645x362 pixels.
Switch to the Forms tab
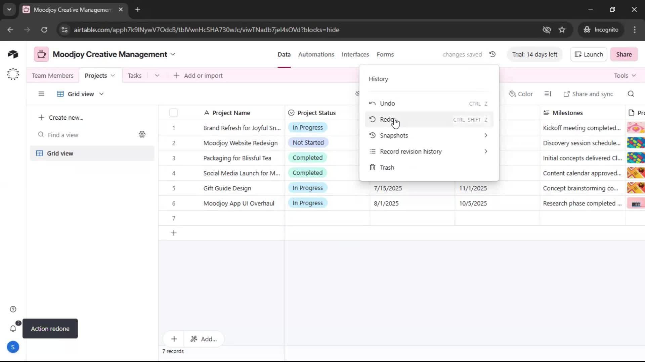pos(385,54)
